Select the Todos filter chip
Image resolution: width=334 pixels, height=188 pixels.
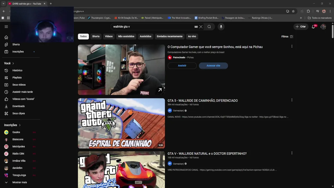[x=83, y=37]
